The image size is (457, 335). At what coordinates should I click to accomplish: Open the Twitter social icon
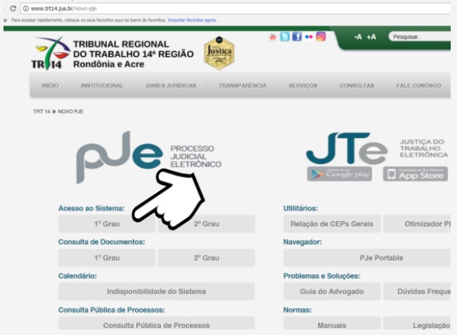pos(284,37)
